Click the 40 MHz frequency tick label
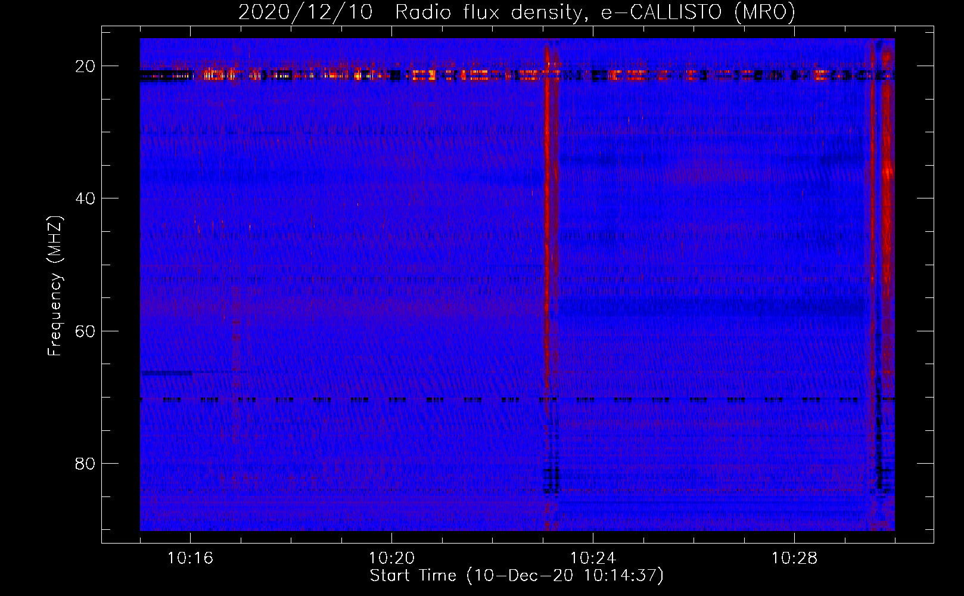964x596 pixels. [x=85, y=198]
